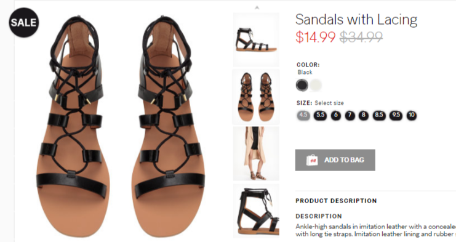This screenshot has height=242, width=456.
Task: Click the SALE badge icon
Action: [x=24, y=22]
